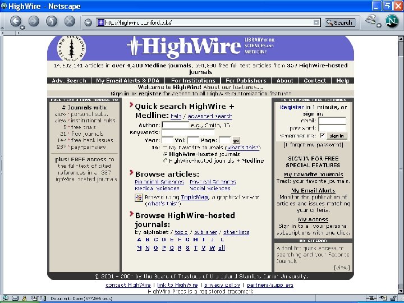Open Composer icon in status bar
Screen dimensions: 404x303
coord(34,298)
